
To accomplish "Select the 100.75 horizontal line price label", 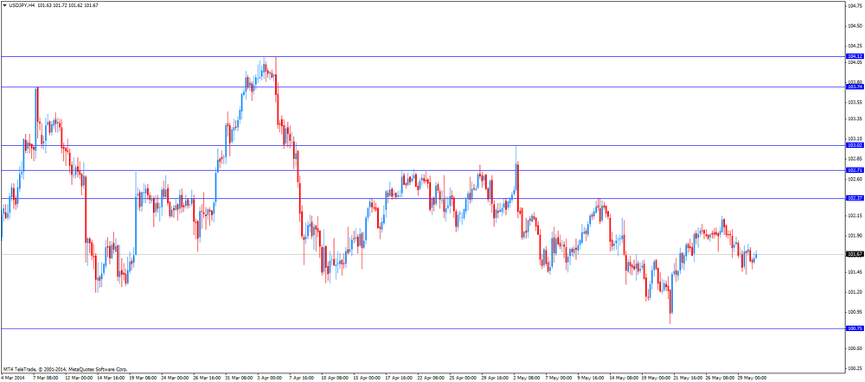I will [855, 328].
